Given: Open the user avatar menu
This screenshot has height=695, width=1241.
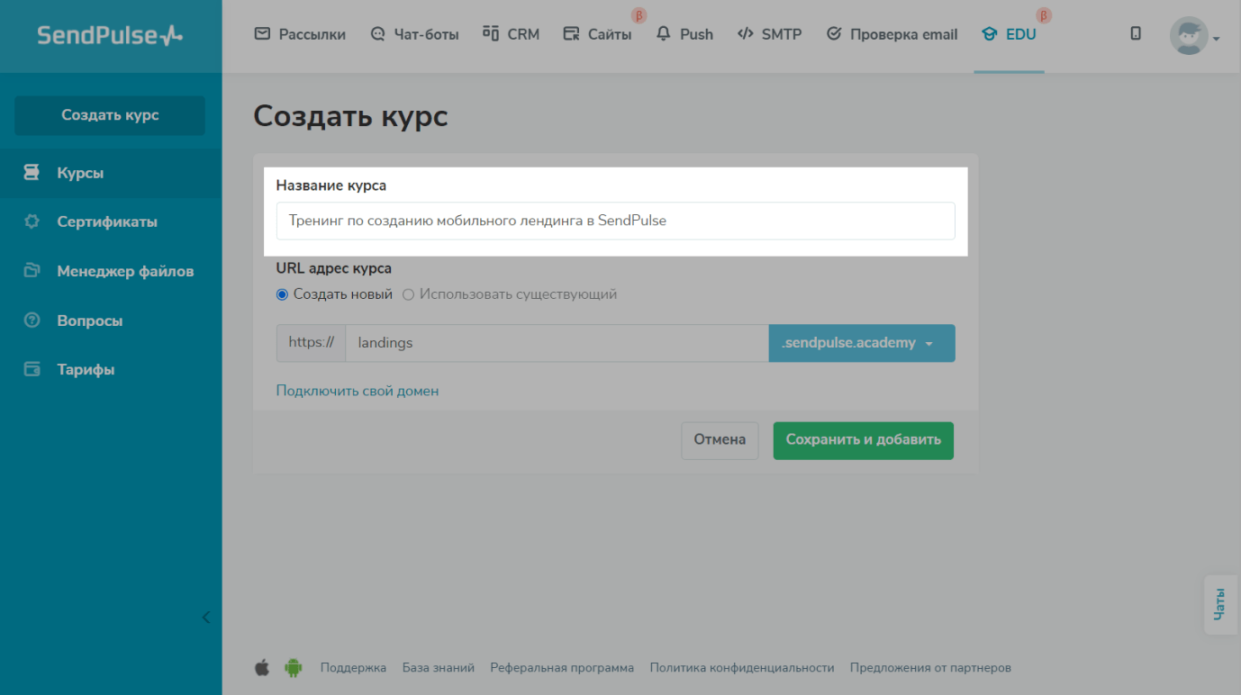Looking at the screenshot, I should [1189, 36].
